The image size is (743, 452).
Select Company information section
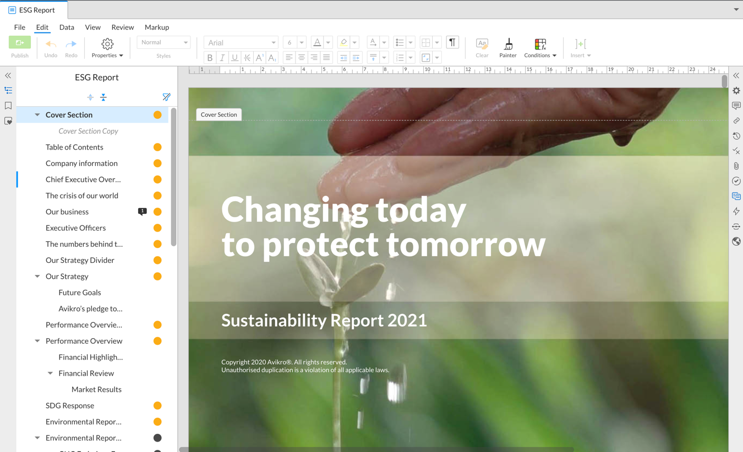(81, 163)
